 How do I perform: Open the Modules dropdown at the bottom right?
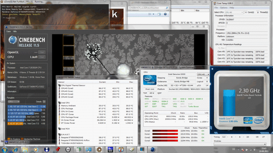(x=240, y=144)
